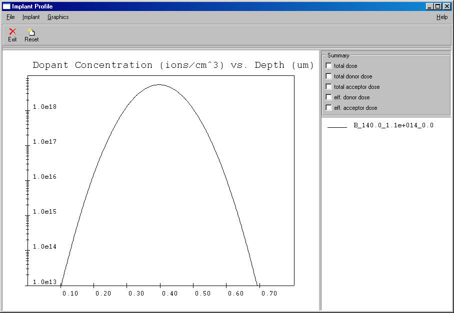Tick the eff. donor dose checkbox
Screen dimensions: 454x313
328,97
